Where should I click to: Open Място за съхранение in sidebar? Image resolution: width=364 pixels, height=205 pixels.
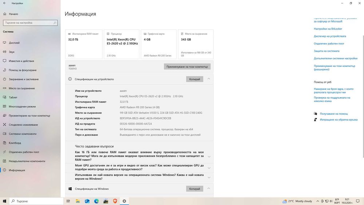[x=21, y=88]
